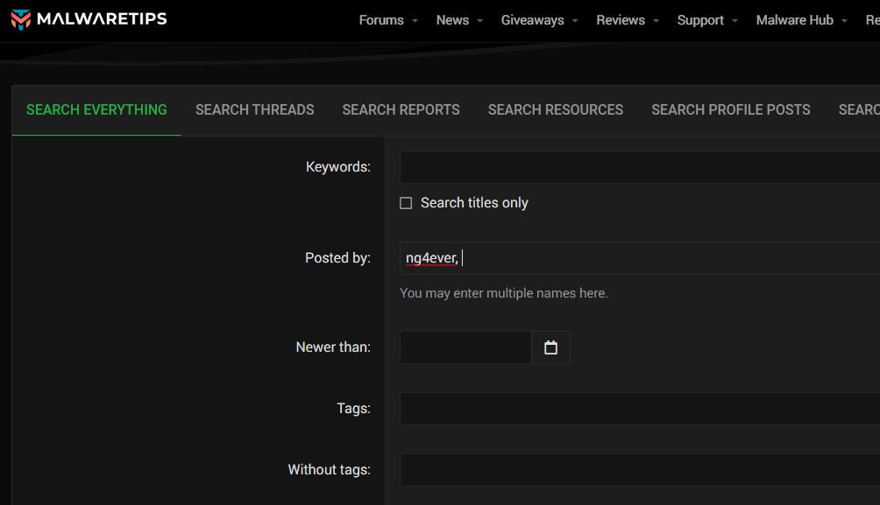This screenshot has width=880, height=505.
Task: Expand the Forums dropdown arrow
Action: click(415, 20)
